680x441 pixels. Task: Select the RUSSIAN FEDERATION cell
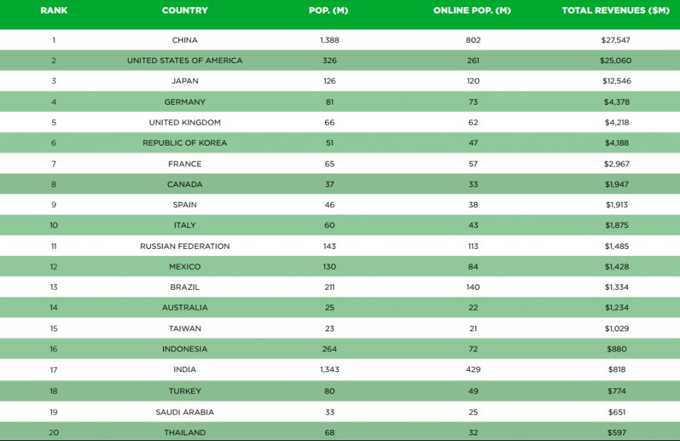(185, 246)
